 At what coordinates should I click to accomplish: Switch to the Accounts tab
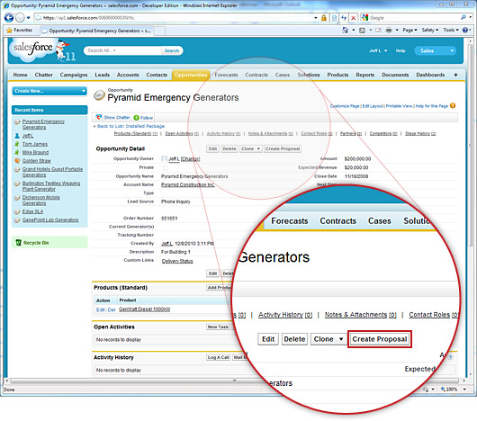(128, 75)
